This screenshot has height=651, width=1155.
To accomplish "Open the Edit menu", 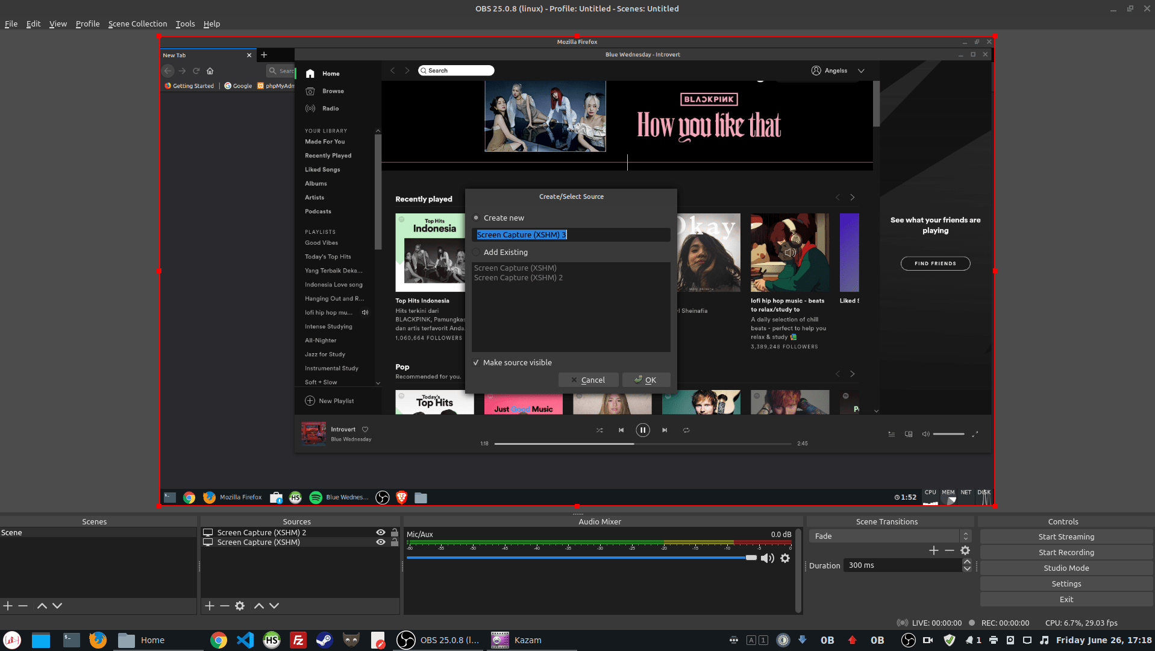I will (x=33, y=24).
